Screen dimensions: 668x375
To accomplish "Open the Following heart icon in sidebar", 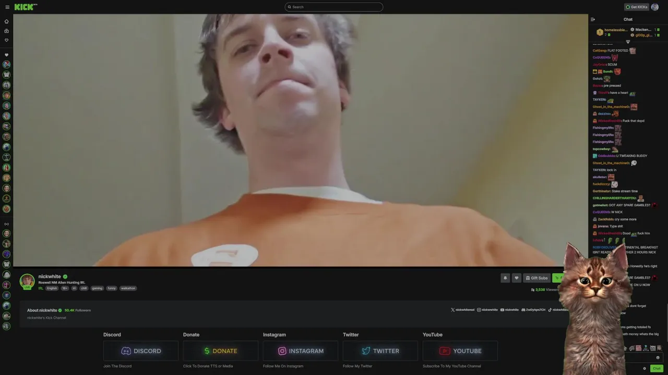I will tap(7, 40).
